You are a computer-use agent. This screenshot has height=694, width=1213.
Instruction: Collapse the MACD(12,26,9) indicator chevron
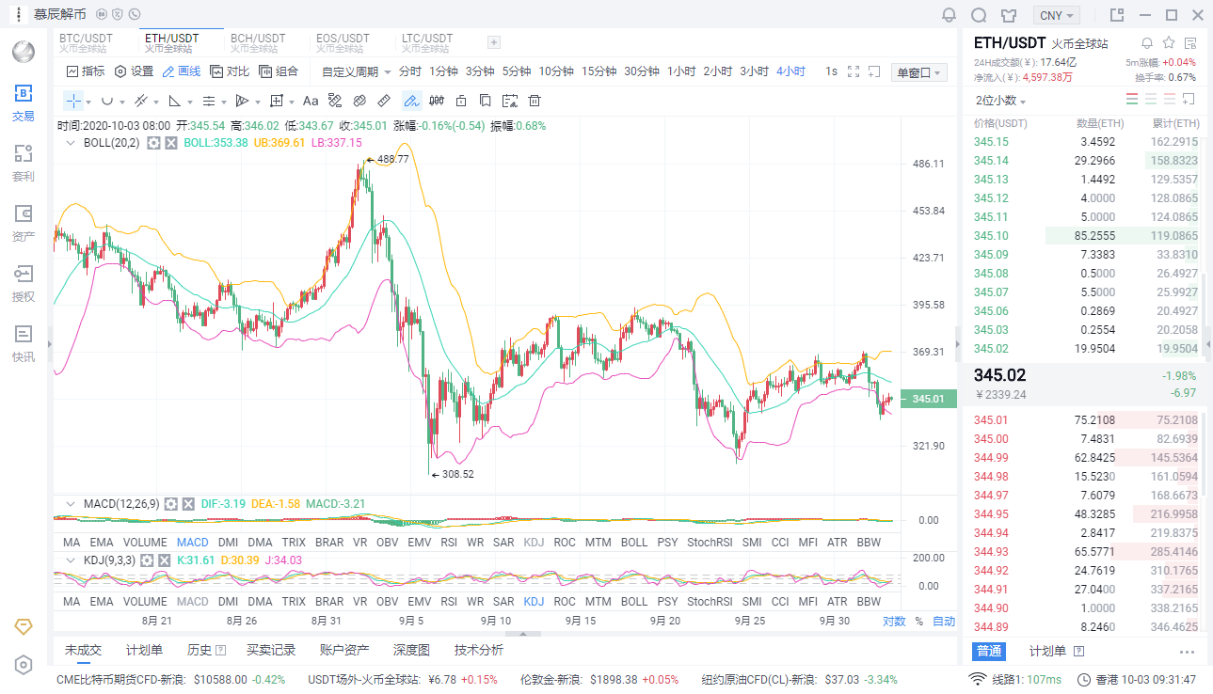pyautogui.click(x=70, y=504)
